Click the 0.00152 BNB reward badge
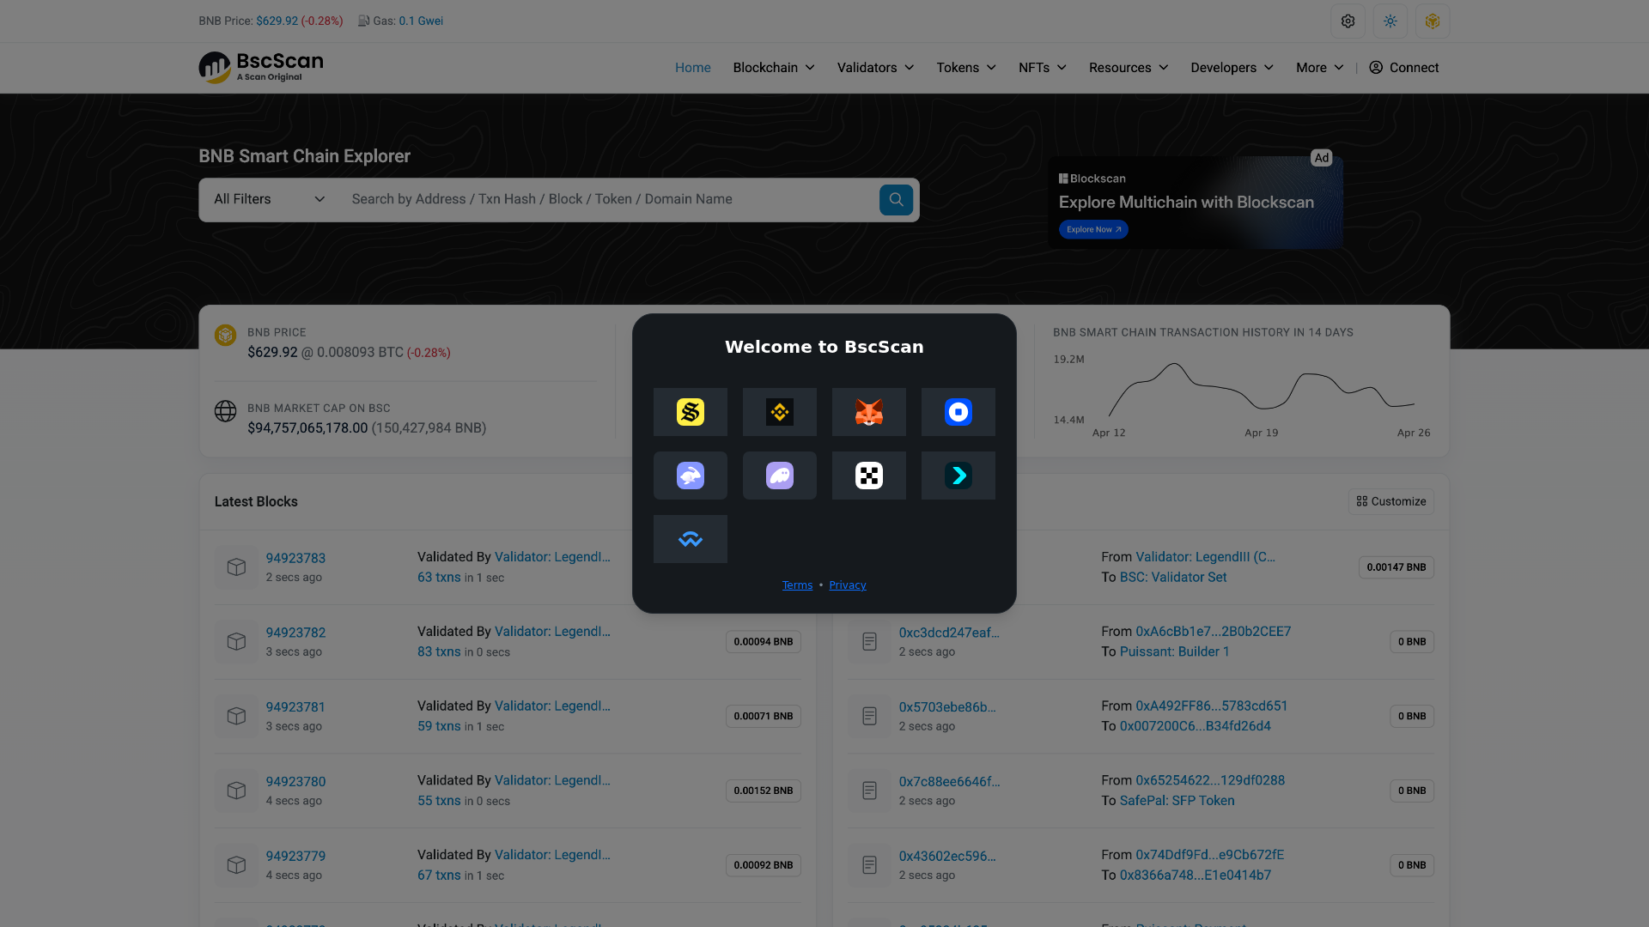The width and height of the screenshot is (1649, 927). pos(763,791)
